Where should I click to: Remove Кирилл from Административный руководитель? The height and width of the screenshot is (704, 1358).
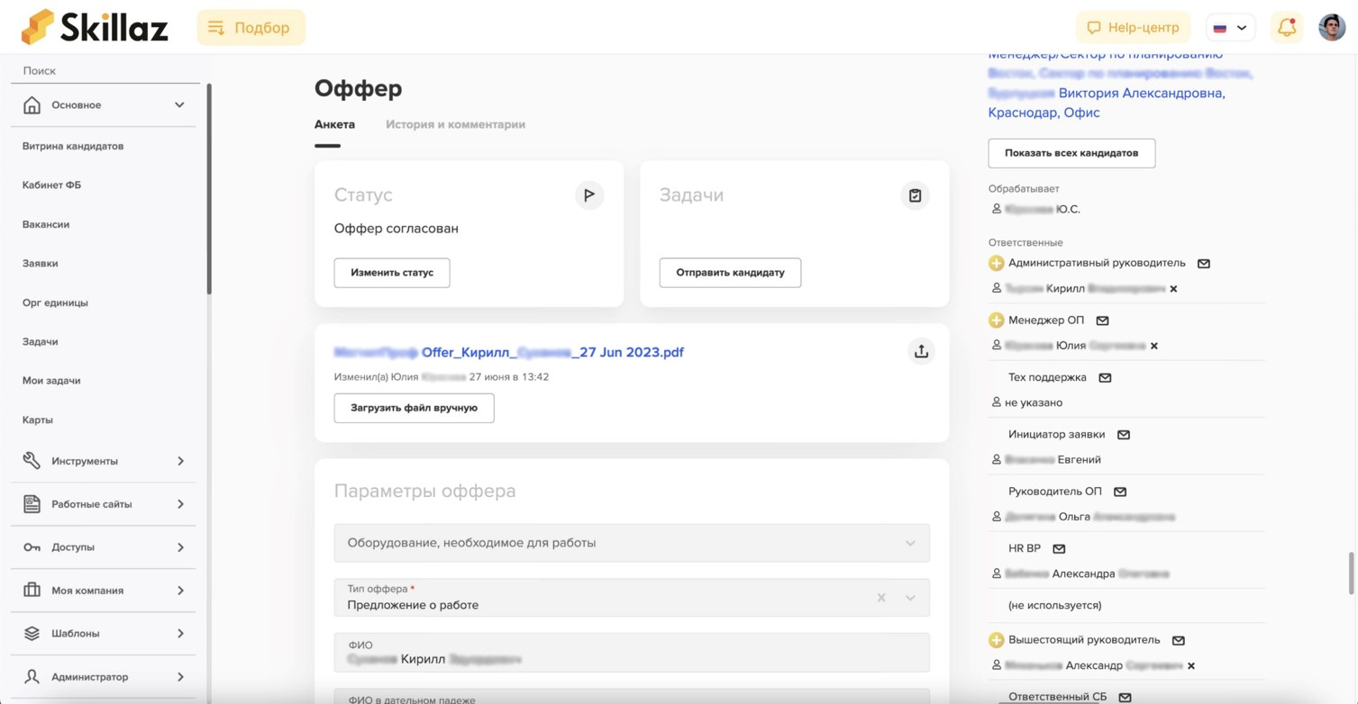click(x=1173, y=289)
